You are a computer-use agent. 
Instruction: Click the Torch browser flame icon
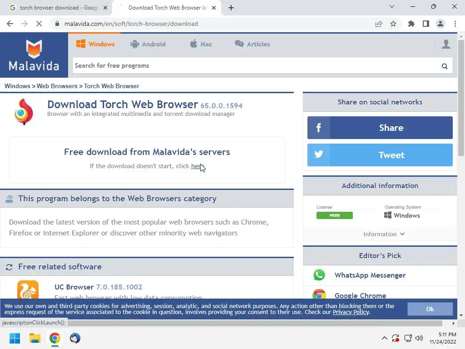[x=24, y=112]
